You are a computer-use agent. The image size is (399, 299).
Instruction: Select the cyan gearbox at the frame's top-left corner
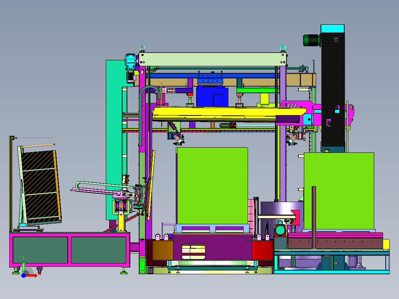pyautogui.click(x=131, y=61)
